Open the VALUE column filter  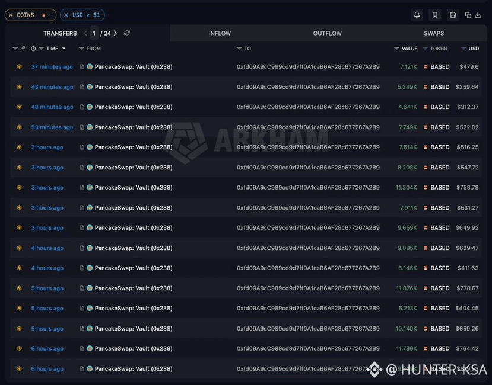click(x=396, y=49)
